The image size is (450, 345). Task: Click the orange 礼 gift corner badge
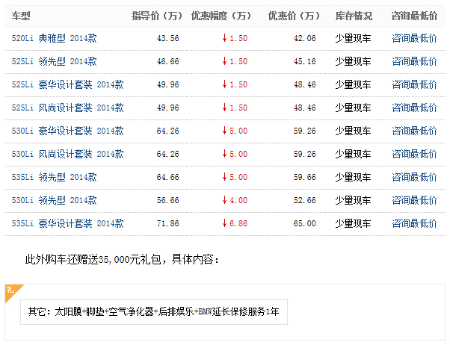pos(11,290)
